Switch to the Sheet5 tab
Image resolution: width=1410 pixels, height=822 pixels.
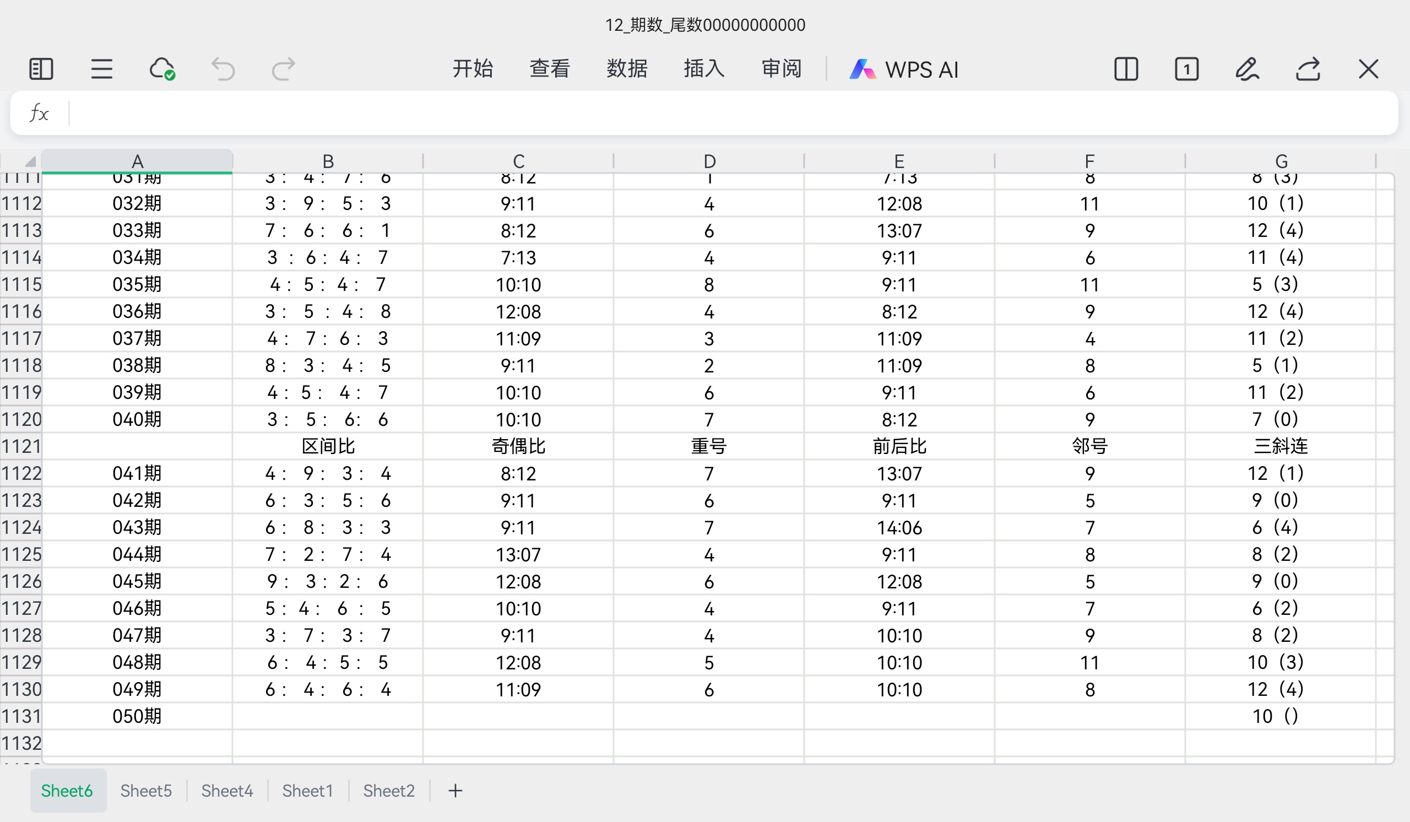[x=146, y=791]
